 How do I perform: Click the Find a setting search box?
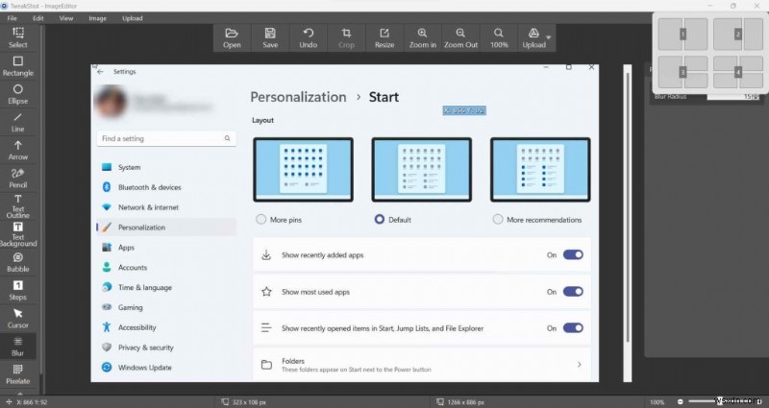[x=166, y=138]
